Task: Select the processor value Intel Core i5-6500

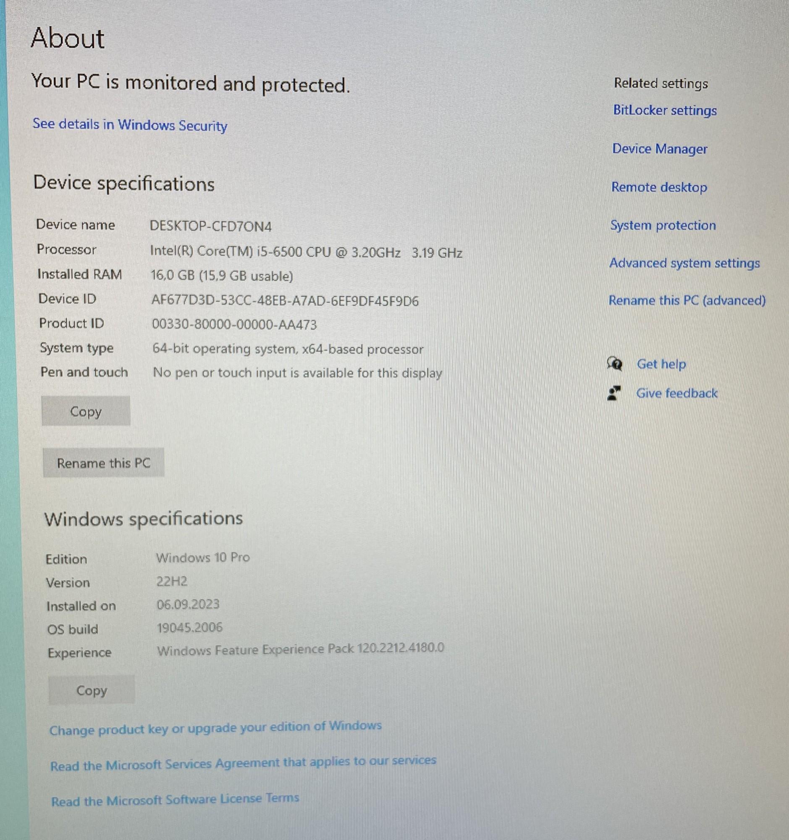Action: click(306, 252)
